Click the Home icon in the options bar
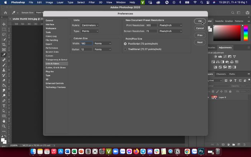 point(5,13)
